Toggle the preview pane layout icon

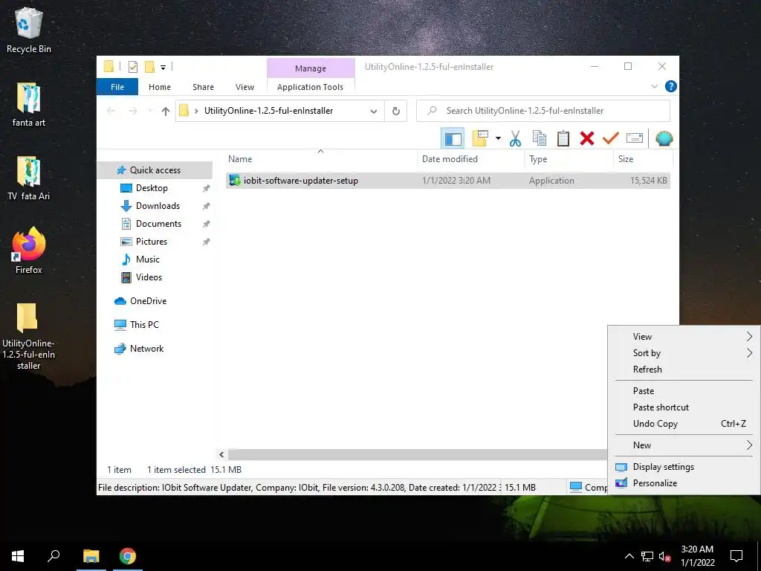453,138
